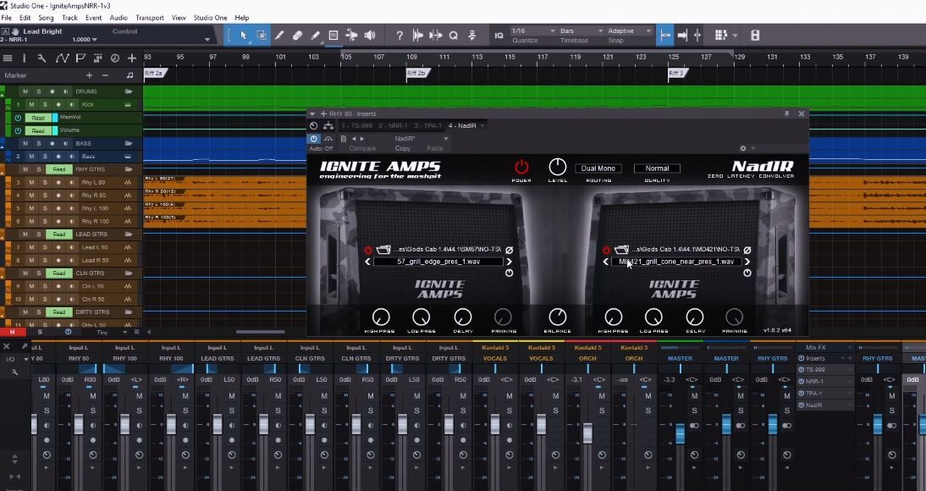Open the marker track flag icon
The width and height of the screenshot is (926, 491).
80,58
